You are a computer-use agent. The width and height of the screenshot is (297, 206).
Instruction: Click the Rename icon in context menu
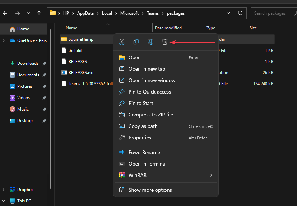coord(150,42)
